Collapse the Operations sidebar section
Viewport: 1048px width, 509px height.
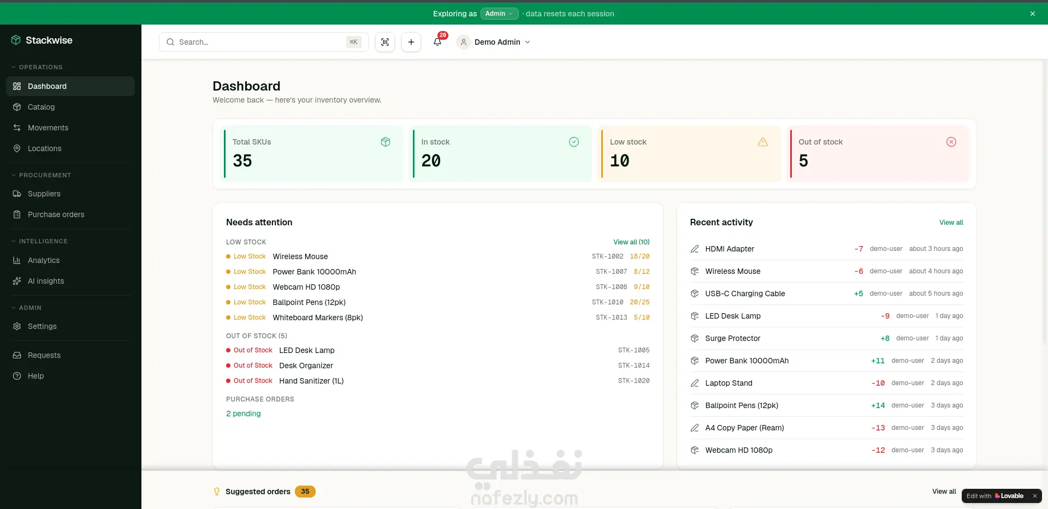(x=37, y=67)
